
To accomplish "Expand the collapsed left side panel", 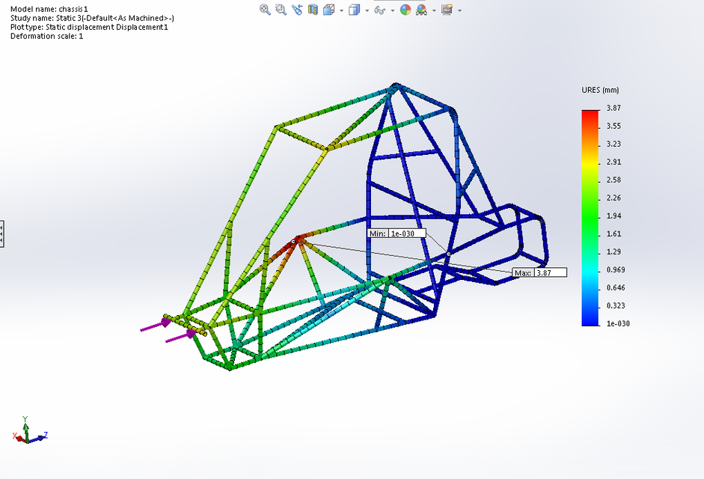I will [2, 234].
